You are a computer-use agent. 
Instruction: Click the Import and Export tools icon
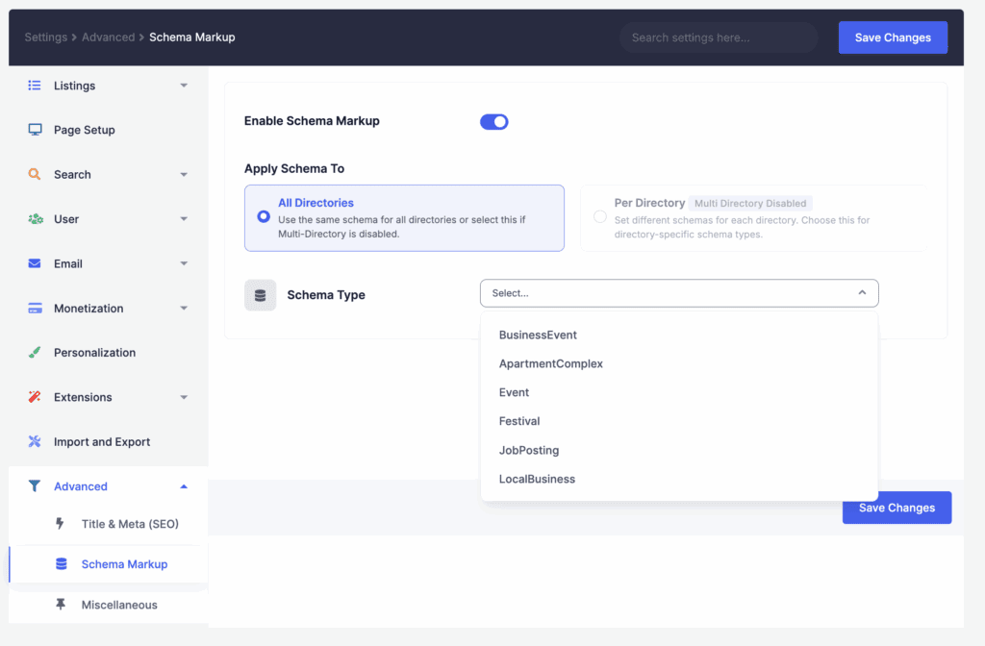35,441
